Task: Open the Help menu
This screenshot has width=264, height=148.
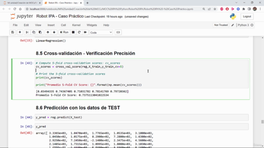Action: (106, 25)
